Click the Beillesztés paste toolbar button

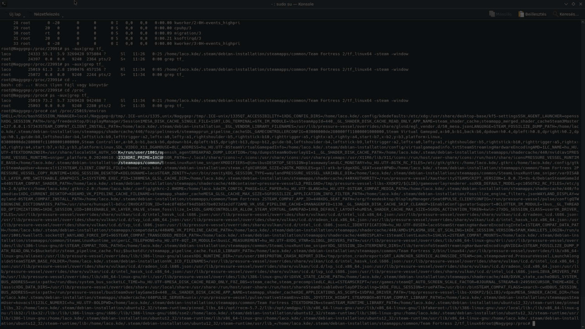(532, 14)
